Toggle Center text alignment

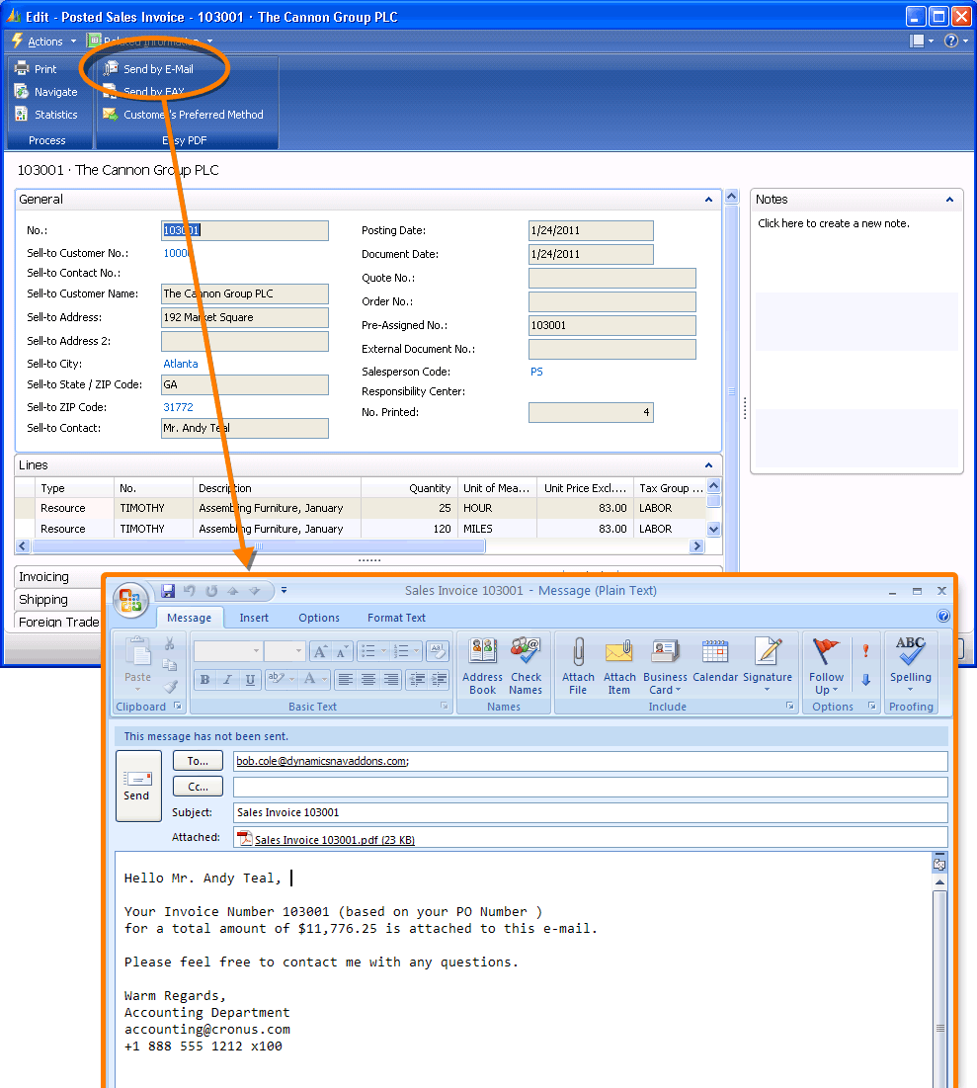pos(367,679)
